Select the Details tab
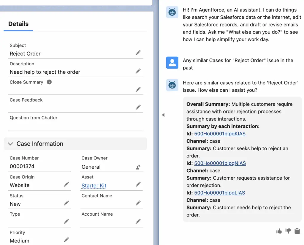The image size is (304, 245). 18,24
